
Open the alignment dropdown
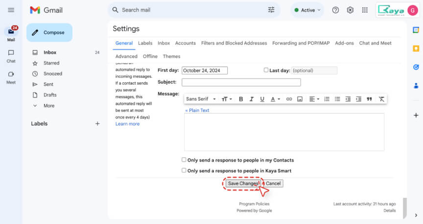[314, 99]
